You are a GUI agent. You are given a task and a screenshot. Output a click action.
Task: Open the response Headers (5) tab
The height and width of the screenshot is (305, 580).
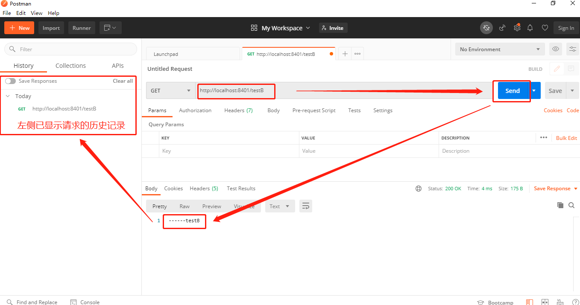click(204, 188)
